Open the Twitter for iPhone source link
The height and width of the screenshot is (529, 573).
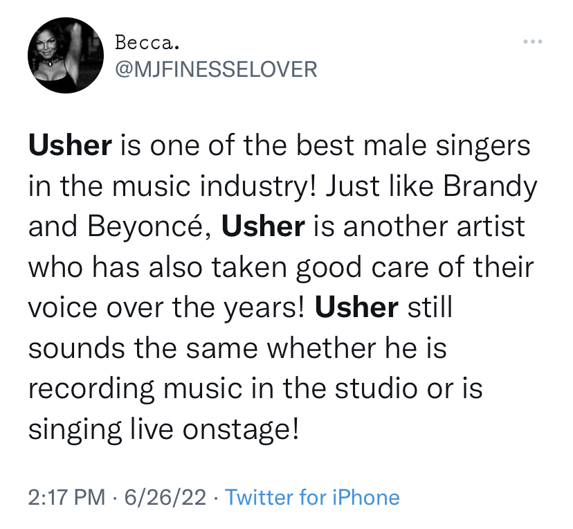coord(312,497)
